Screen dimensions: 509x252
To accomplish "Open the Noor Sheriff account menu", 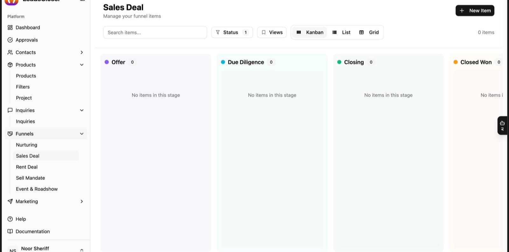I will (x=46, y=249).
